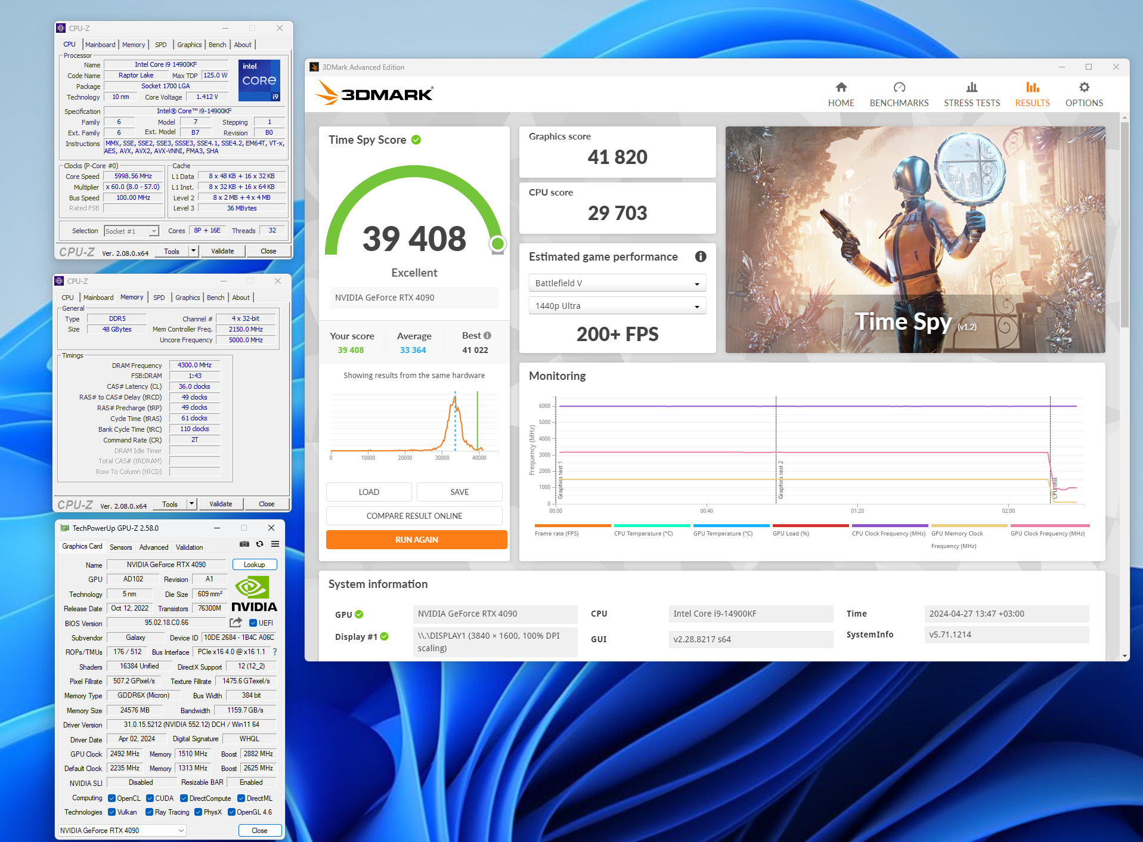This screenshot has width=1143, height=842.
Task: Click the SAVE result button
Action: [459, 491]
